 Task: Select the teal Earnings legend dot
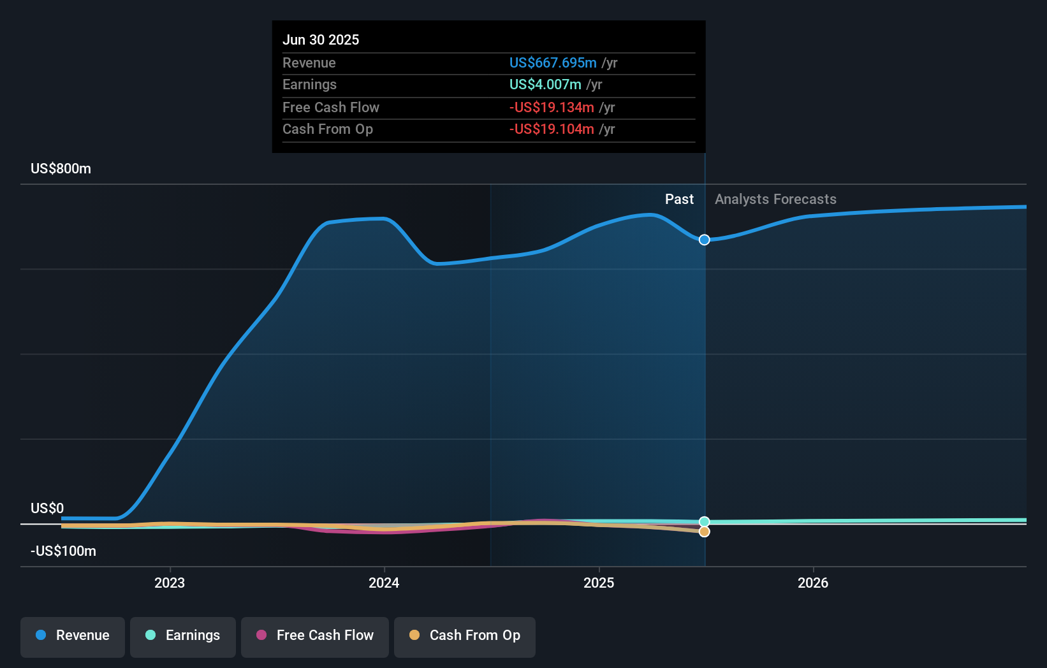(150, 635)
